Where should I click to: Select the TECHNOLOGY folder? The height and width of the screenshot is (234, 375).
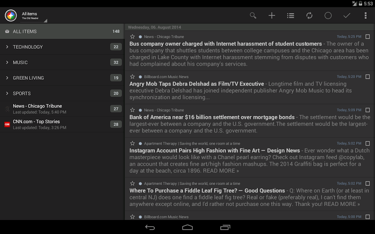62,47
